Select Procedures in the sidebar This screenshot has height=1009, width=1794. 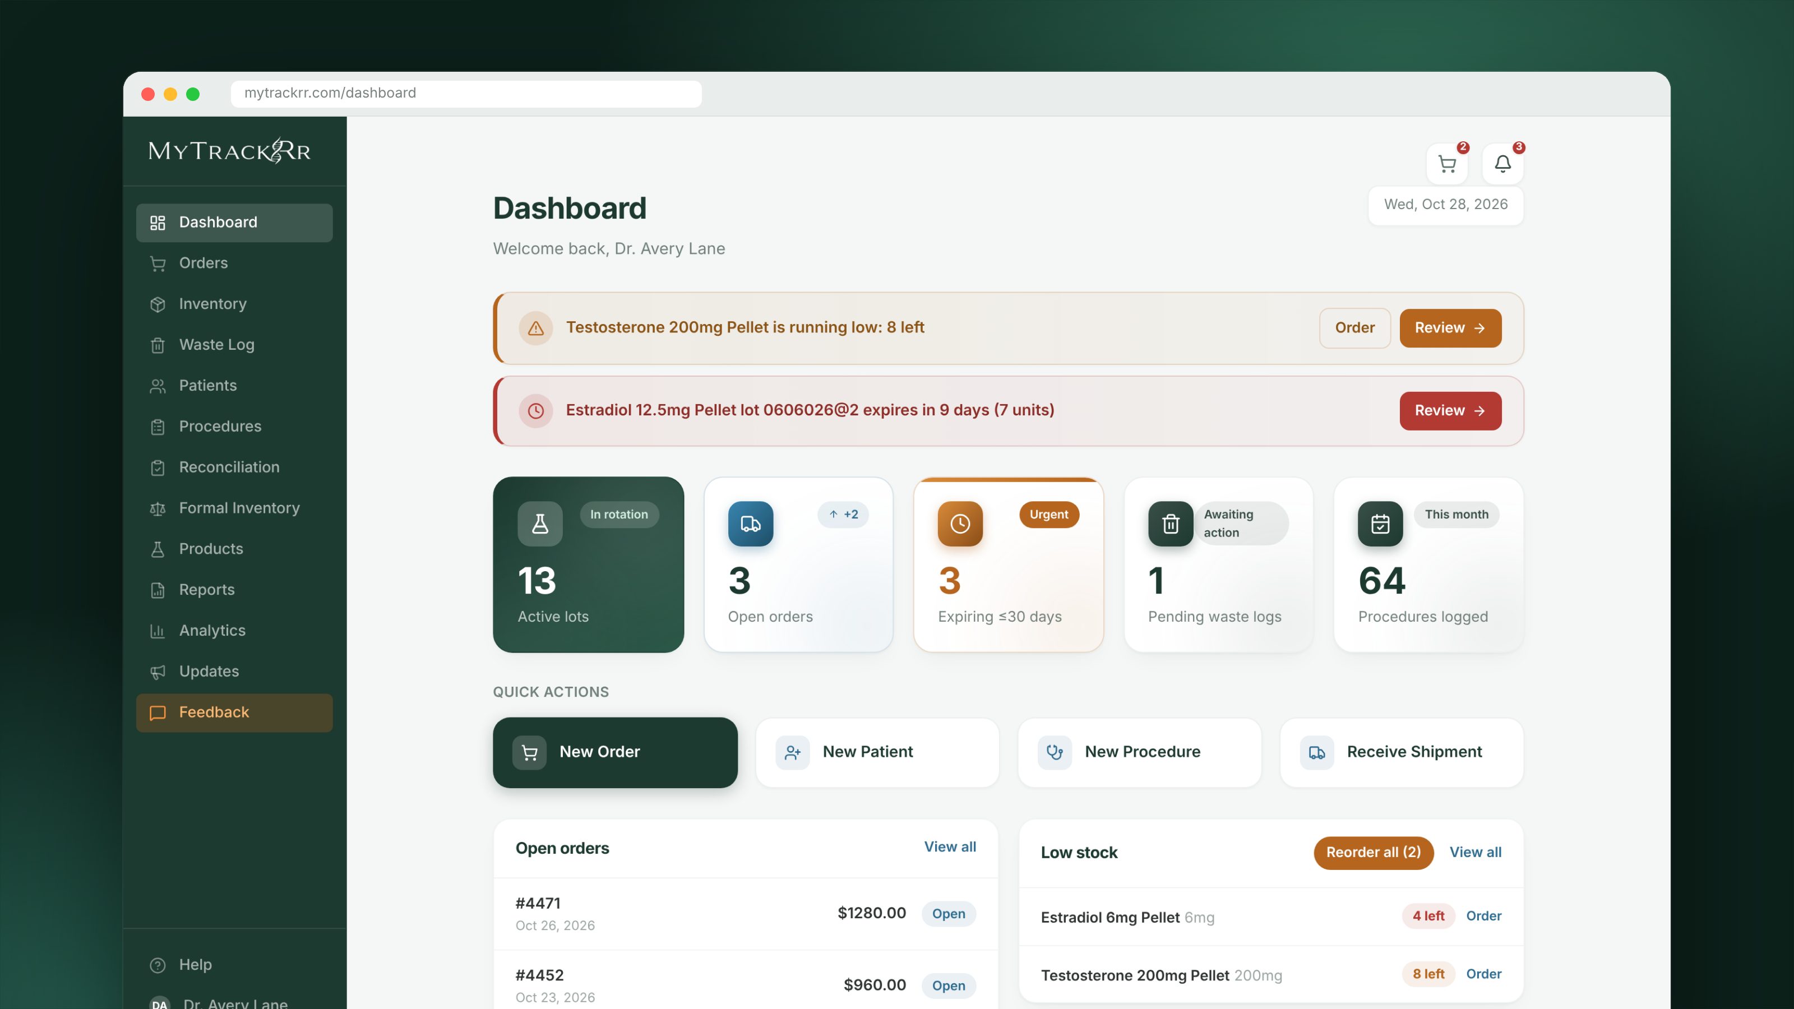(x=234, y=427)
